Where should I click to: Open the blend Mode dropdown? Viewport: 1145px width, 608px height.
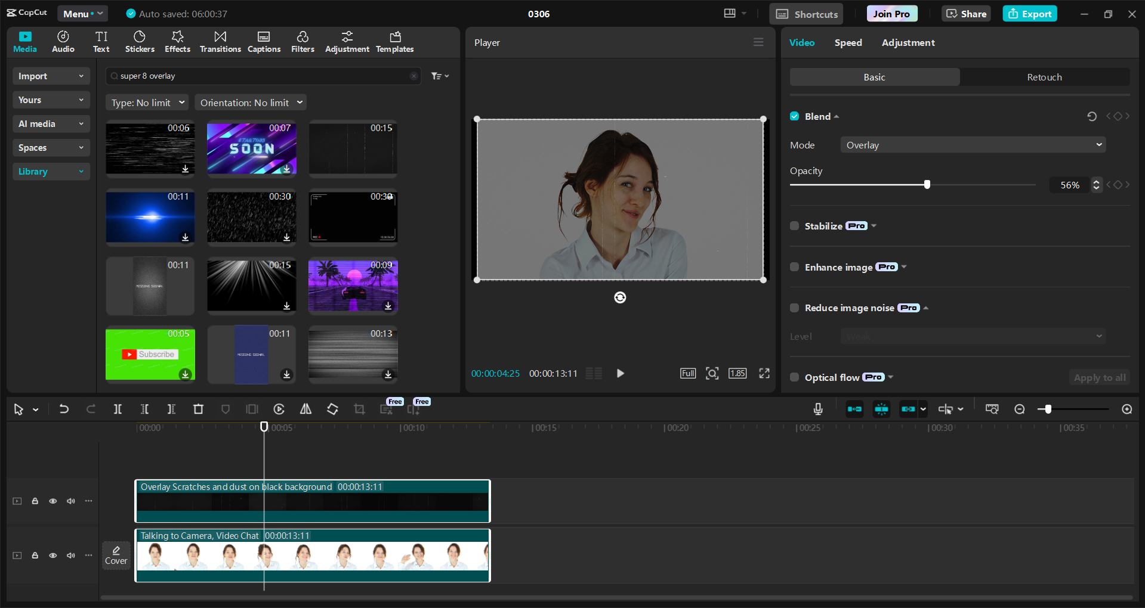(973, 145)
